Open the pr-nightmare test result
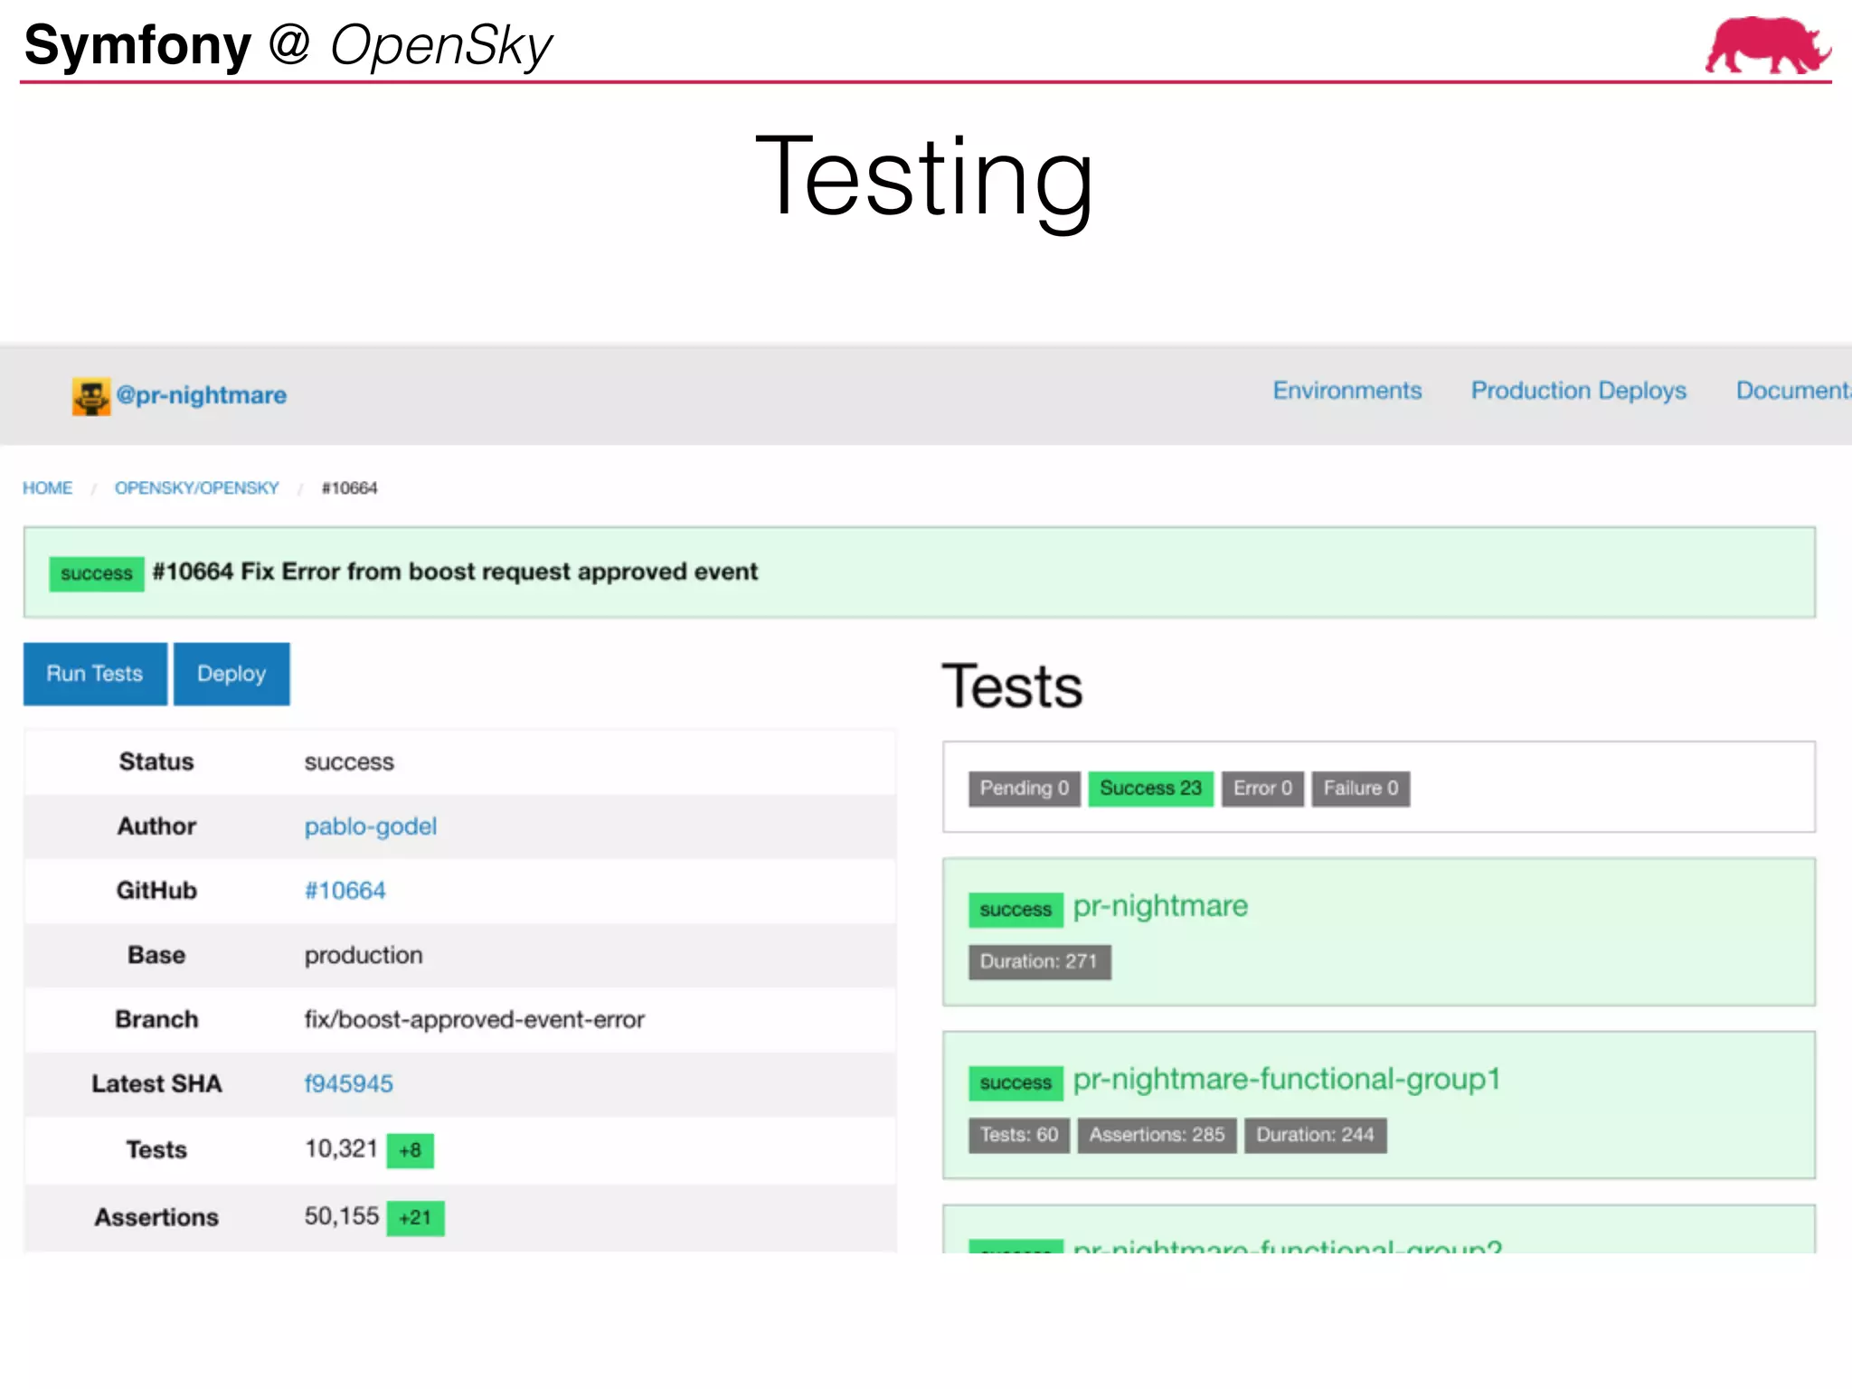This screenshot has width=1852, height=1389. [x=1159, y=906]
